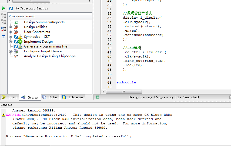This screenshot has height=146, width=231.
Task: Expand the Implement Design node
Action: click(x=11, y=42)
